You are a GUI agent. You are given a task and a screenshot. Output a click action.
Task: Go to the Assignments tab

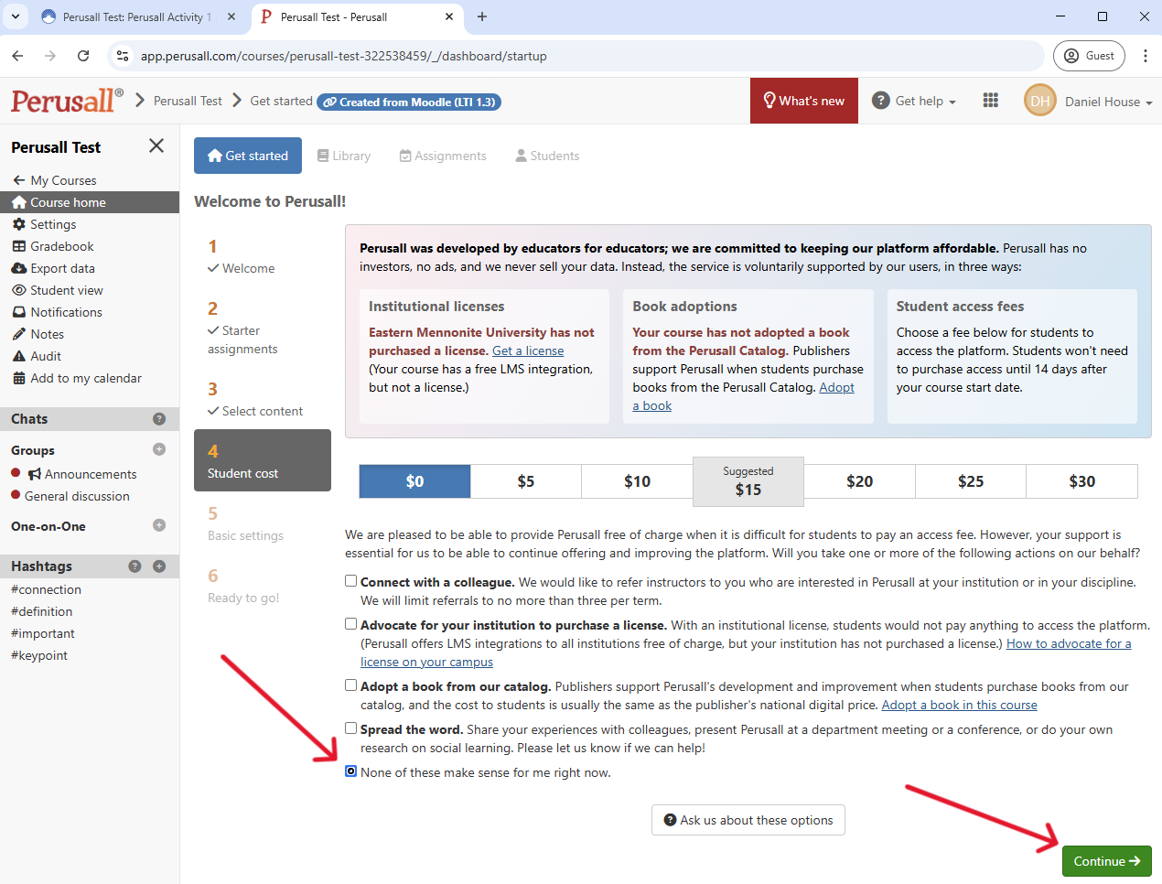click(443, 156)
